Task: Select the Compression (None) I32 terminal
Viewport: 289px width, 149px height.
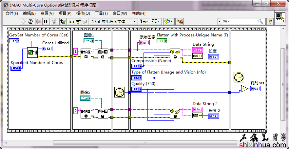Action: (x=136, y=66)
